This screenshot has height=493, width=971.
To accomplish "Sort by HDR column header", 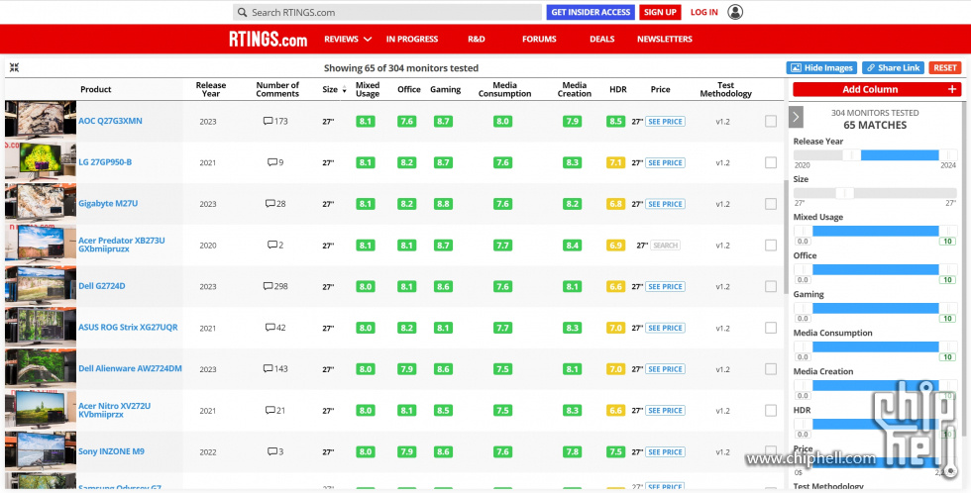I will (618, 90).
